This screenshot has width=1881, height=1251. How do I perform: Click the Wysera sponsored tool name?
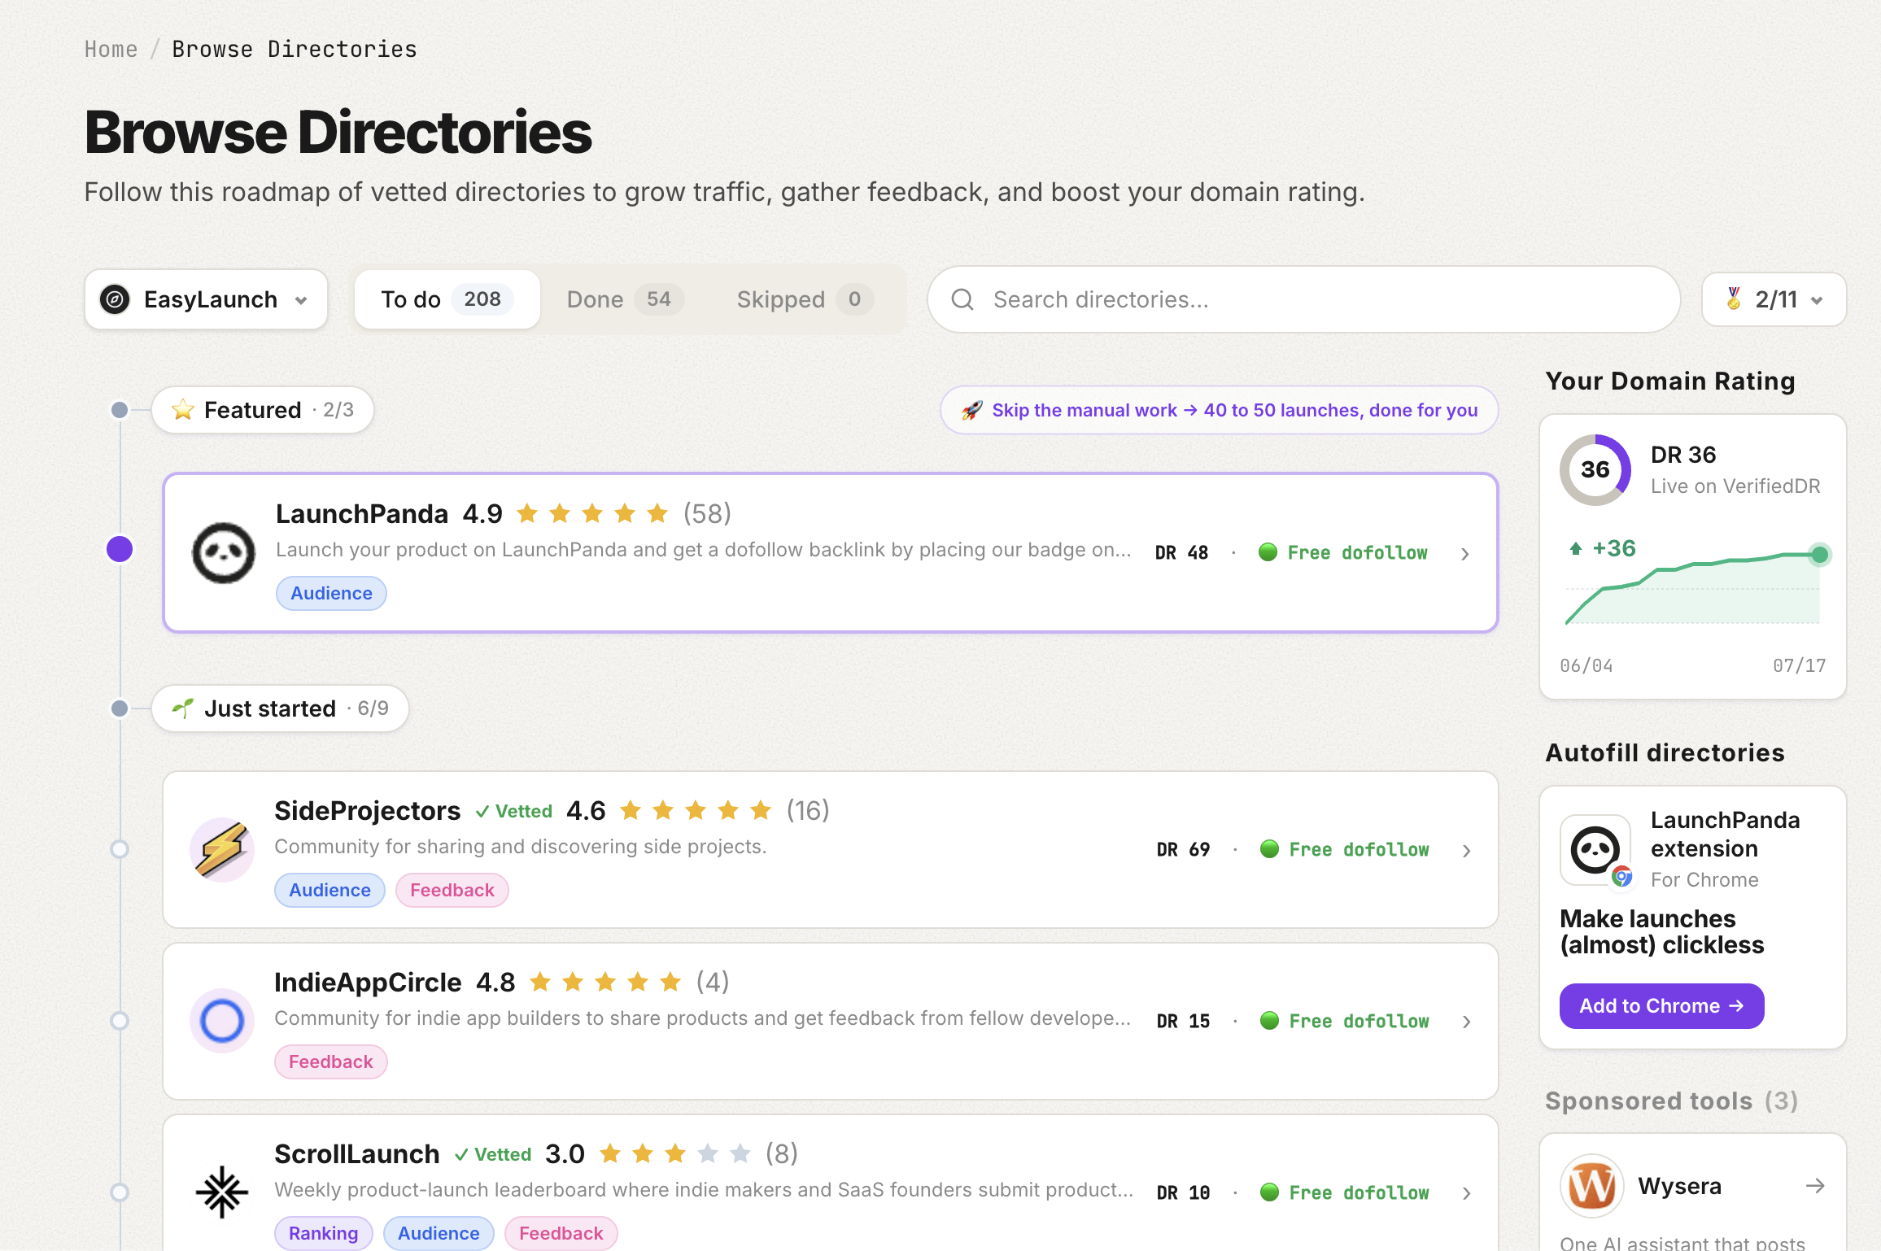point(1680,1186)
